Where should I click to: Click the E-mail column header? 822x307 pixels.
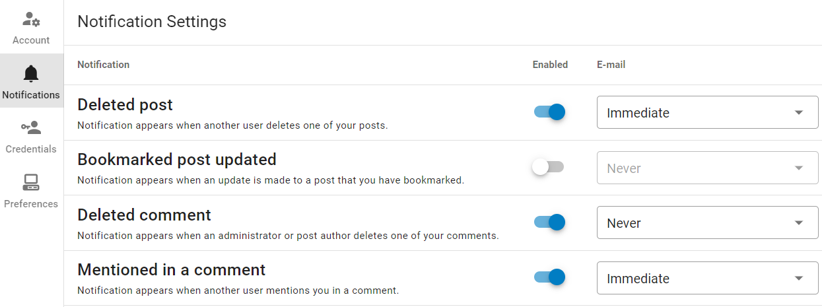(x=611, y=65)
